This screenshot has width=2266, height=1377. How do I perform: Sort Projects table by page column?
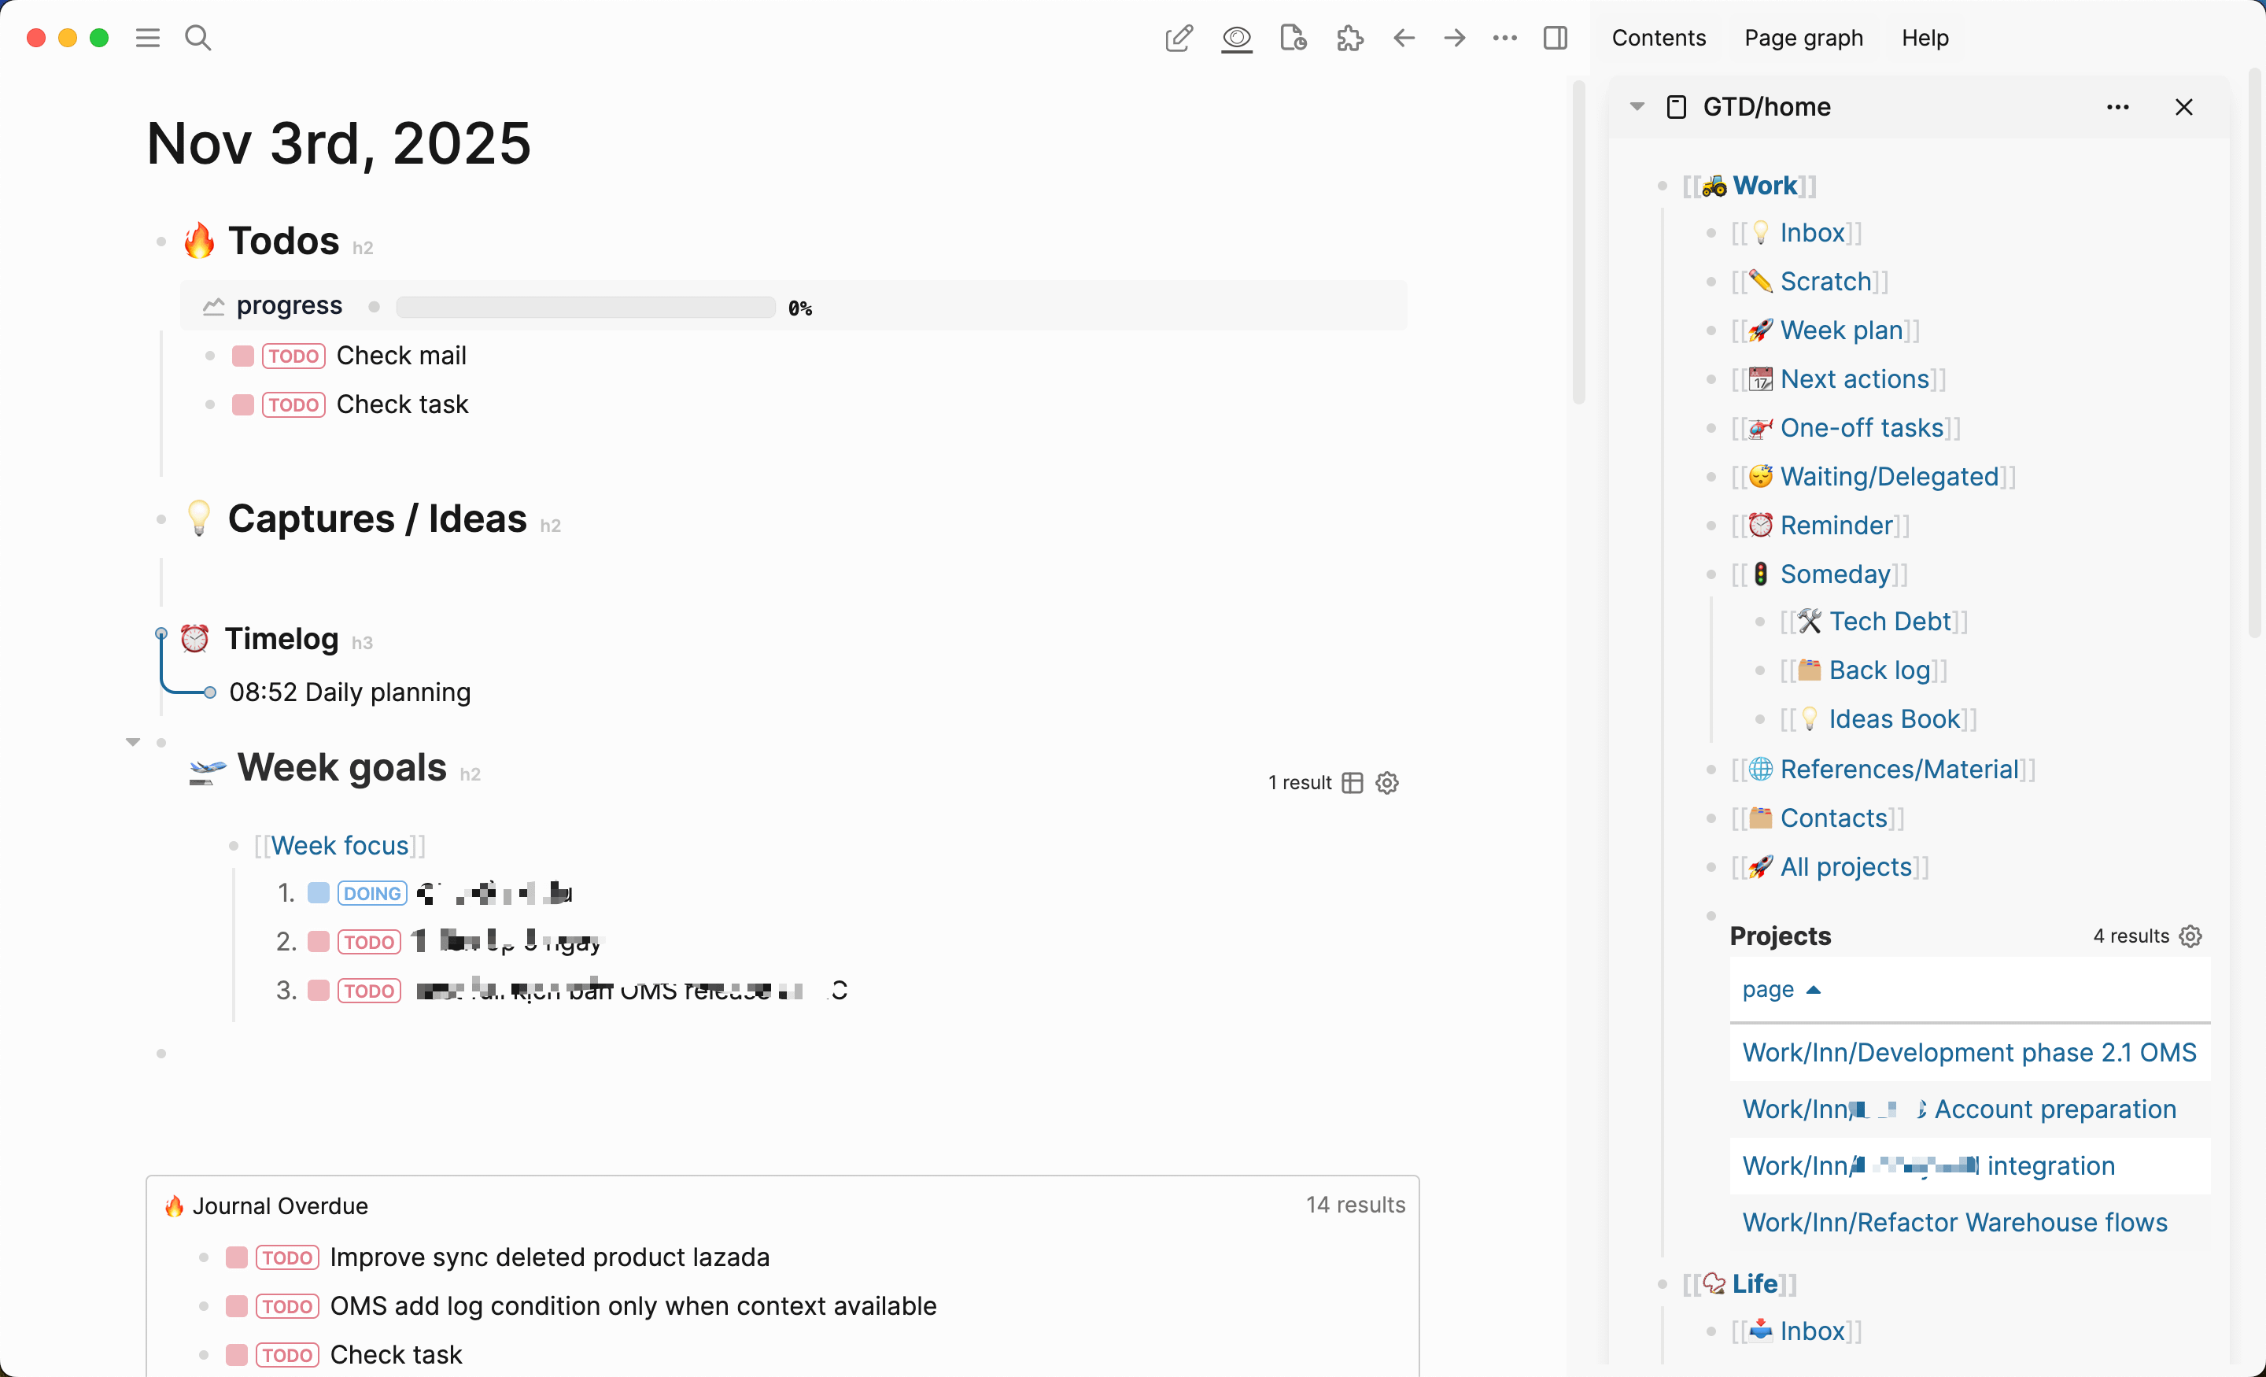pos(1769,990)
